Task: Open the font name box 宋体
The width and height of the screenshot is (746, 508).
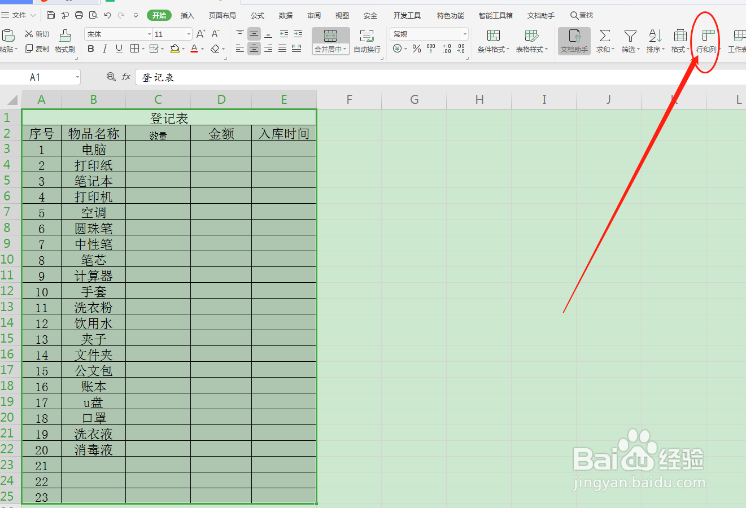Action: pos(119,34)
